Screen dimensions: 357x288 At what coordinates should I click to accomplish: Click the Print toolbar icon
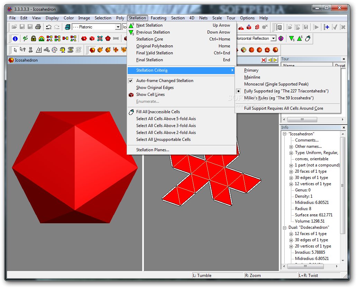[x=38, y=27]
